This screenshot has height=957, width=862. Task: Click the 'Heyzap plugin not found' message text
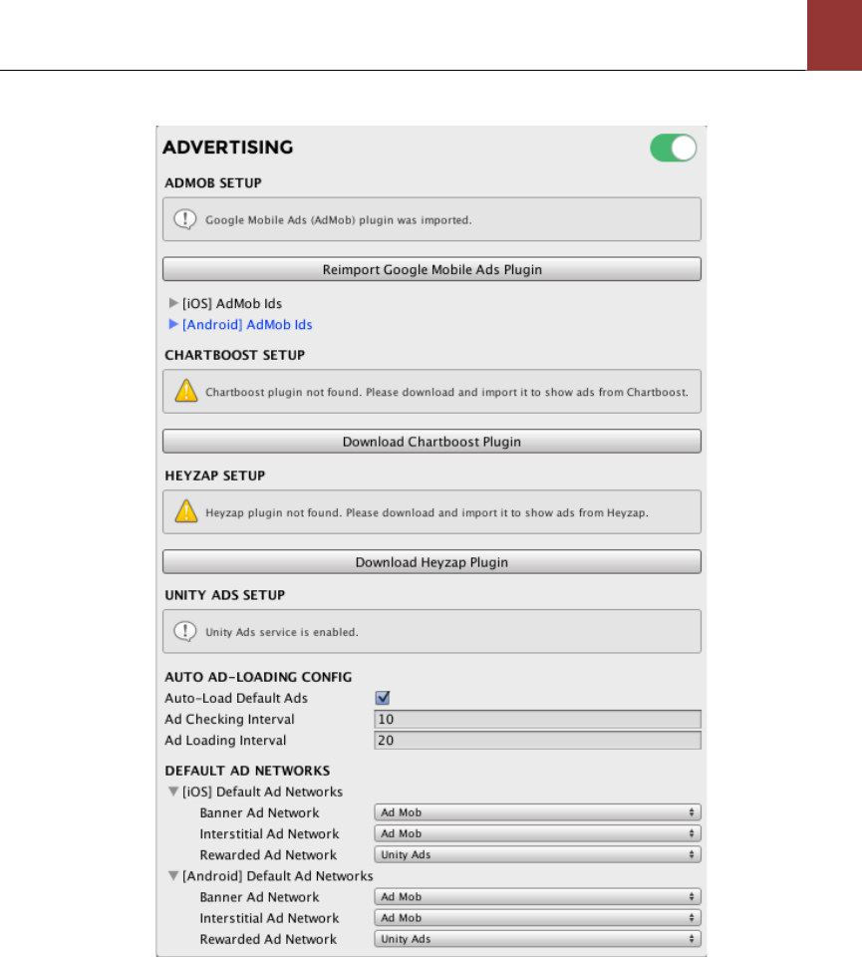(x=427, y=512)
